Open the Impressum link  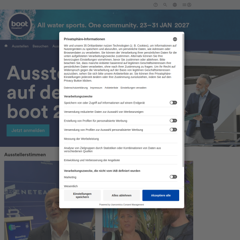pyautogui.click(x=96, y=88)
